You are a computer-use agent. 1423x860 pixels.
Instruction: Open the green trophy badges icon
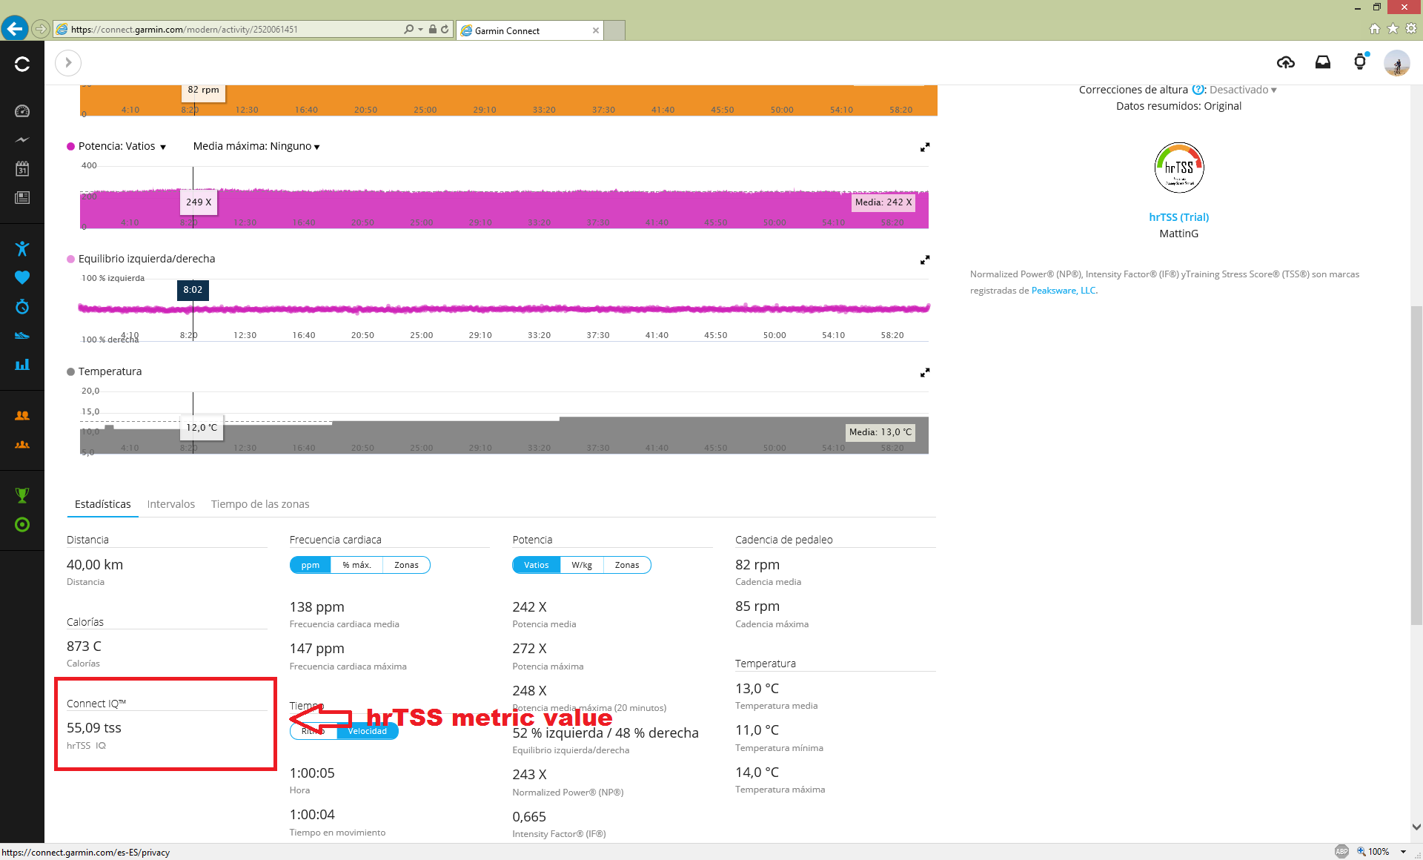point(22,494)
